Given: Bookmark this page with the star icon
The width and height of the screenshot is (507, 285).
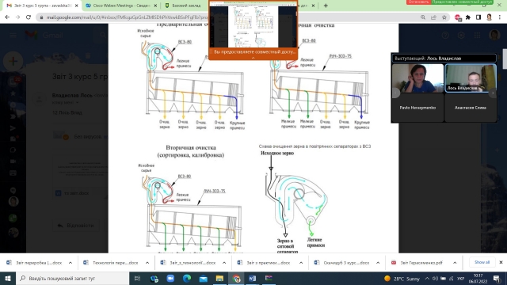Looking at the screenshot, I should click(444, 17).
